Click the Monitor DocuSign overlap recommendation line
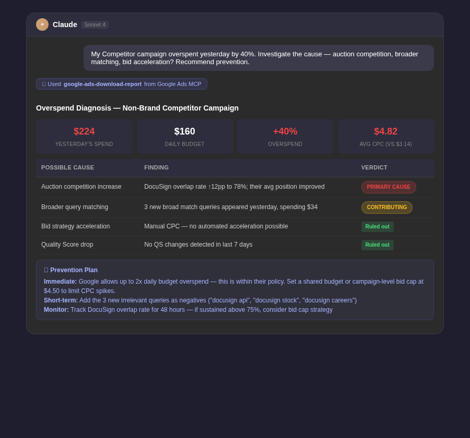Screen dimensions: 470x438 188,310
